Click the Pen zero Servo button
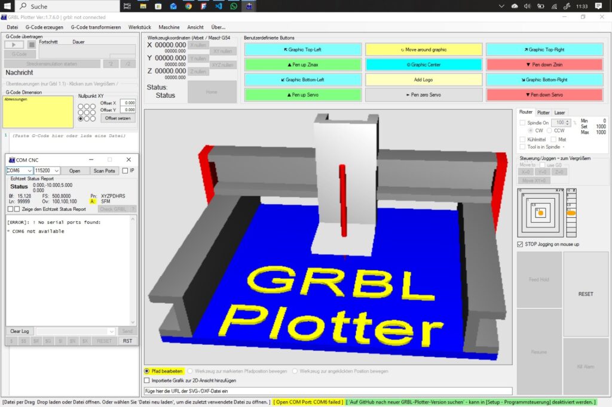Viewport: 612px width, 407px height. [423, 94]
